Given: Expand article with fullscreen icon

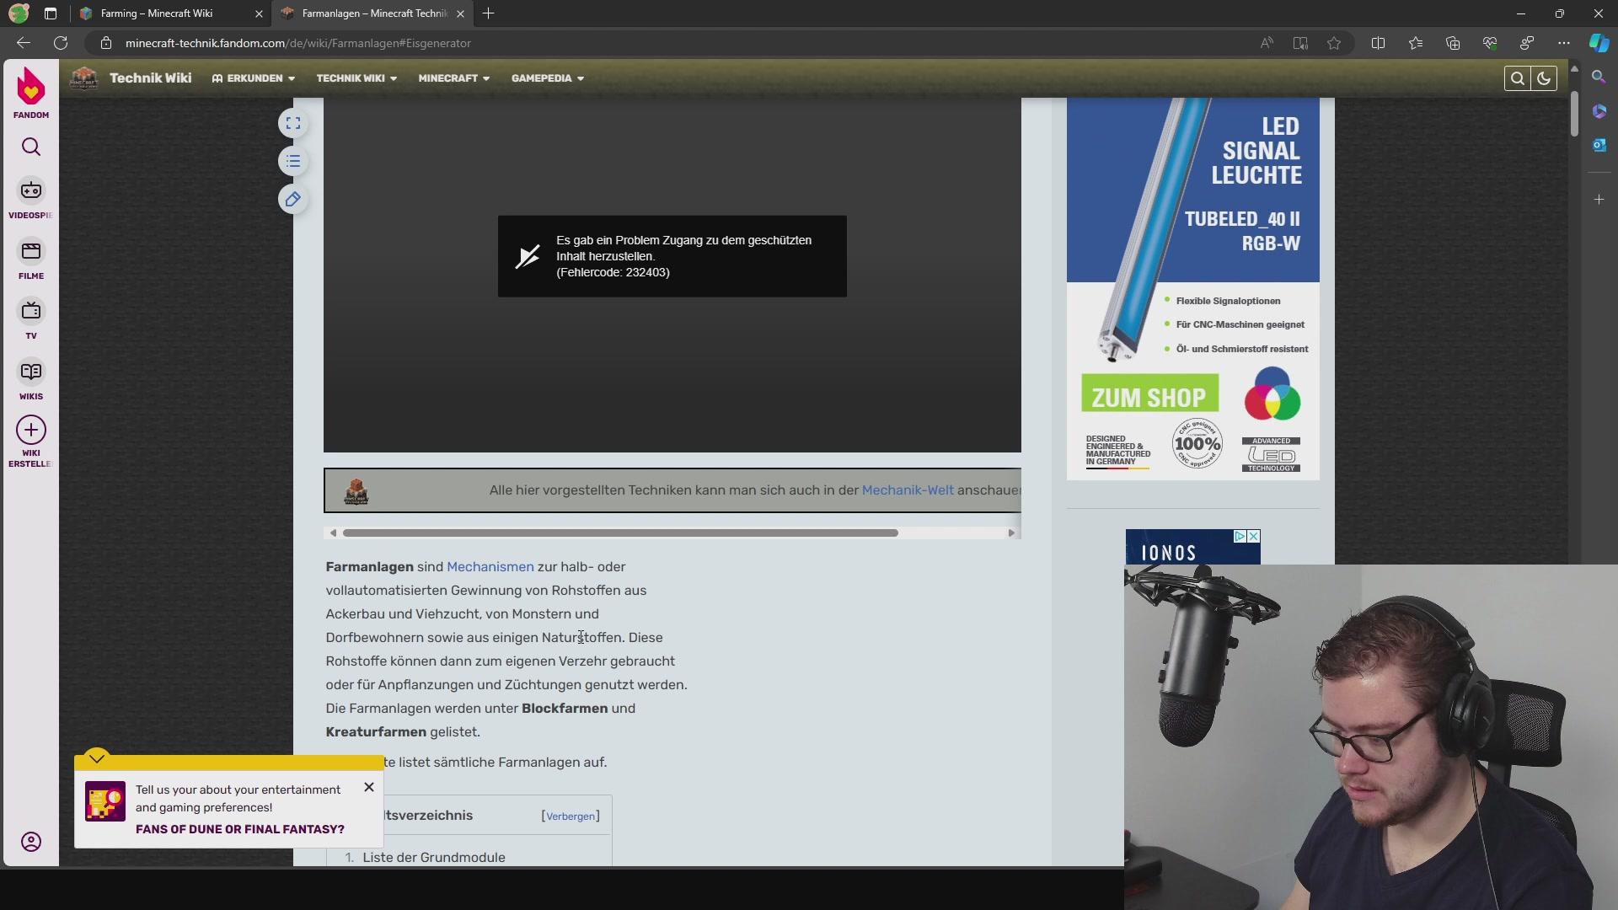Looking at the screenshot, I should (292, 124).
